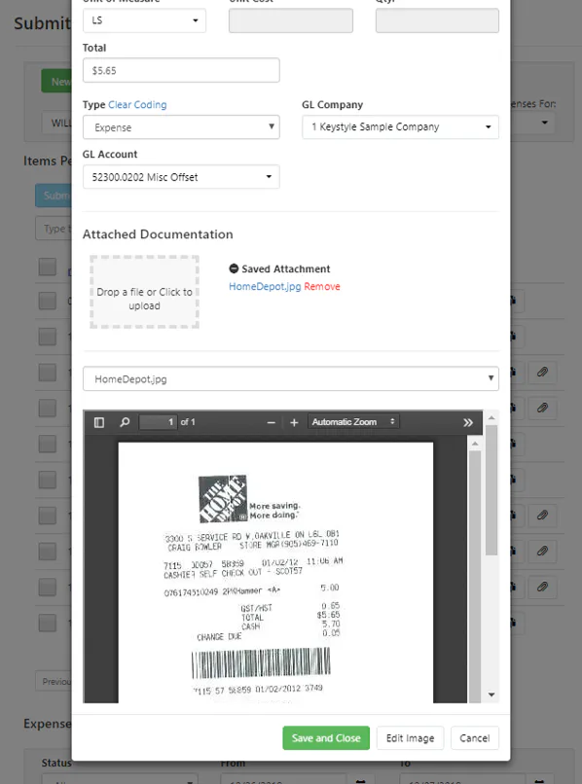
Task: Click the first paperclip attachment icon
Action: 542,372
